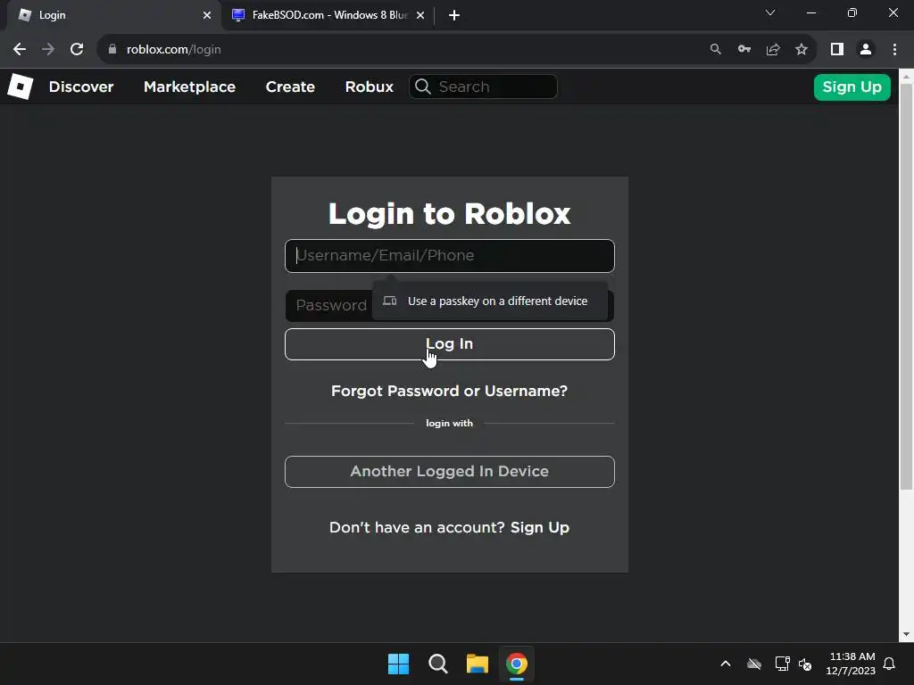Image resolution: width=914 pixels, height=685 pixels.
Task: Click the scrollbar up arrow
Action: (x=906, y=77)
